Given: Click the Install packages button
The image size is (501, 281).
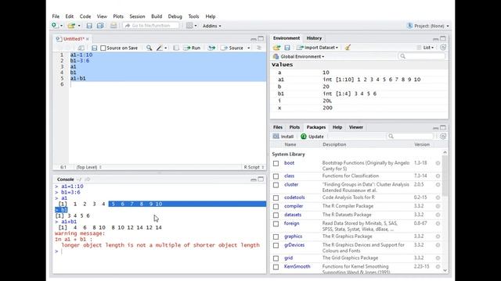Looking at the screenshot, I should point(283,137).
